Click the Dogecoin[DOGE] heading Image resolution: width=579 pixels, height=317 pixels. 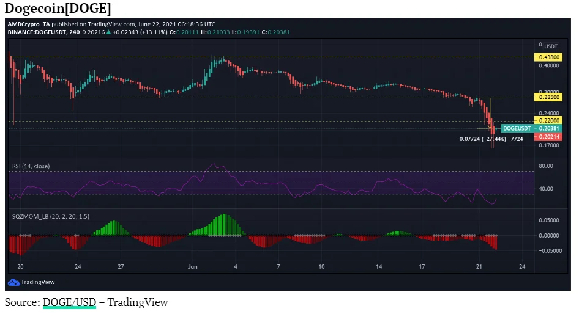58,8
